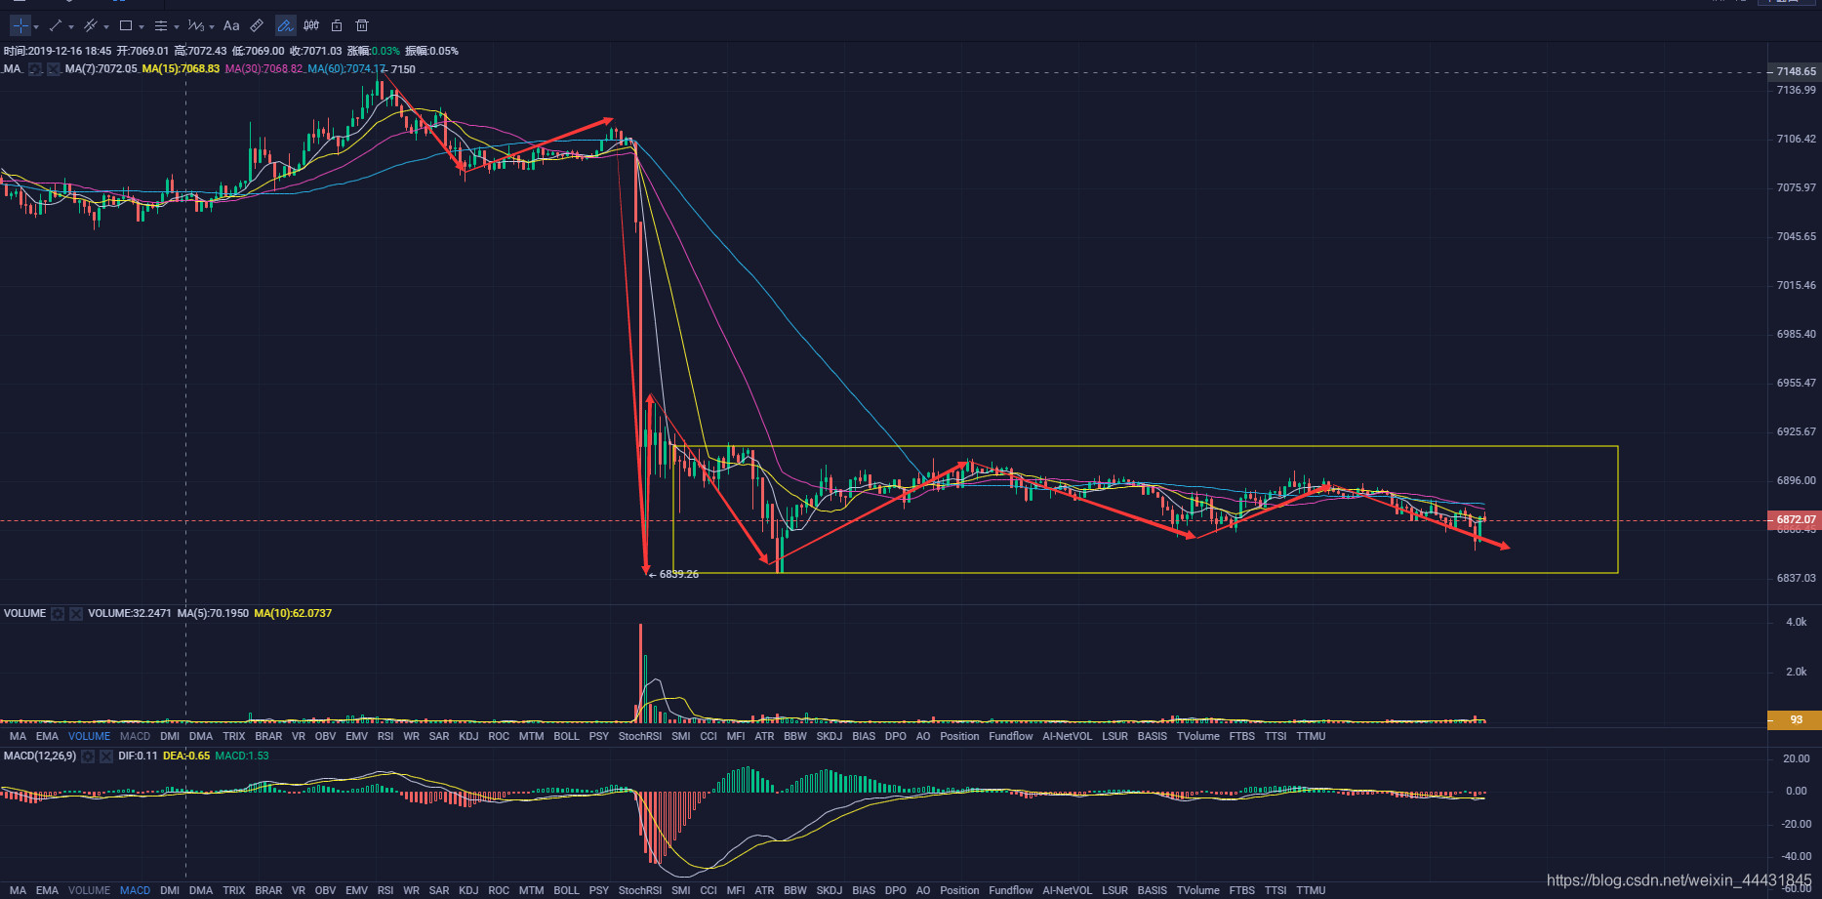Close the MA indicator overlay
The image size is (1822, 899).
click(x=54, y=69)
